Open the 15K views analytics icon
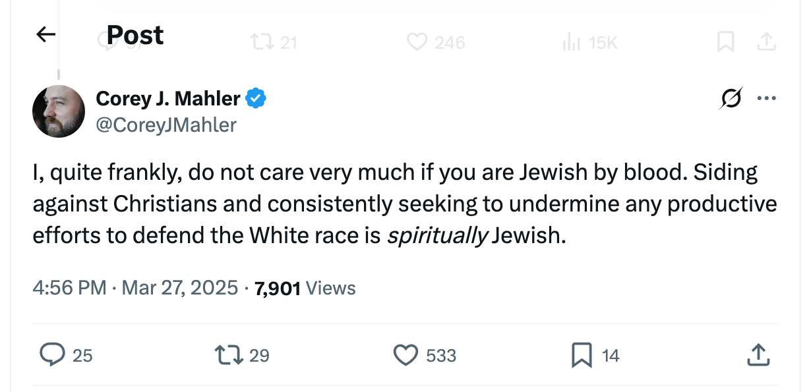Viewport: 811px width, 392px height. [570, 42]
